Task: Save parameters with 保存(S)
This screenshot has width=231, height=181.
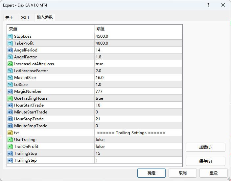Action: 205,161
